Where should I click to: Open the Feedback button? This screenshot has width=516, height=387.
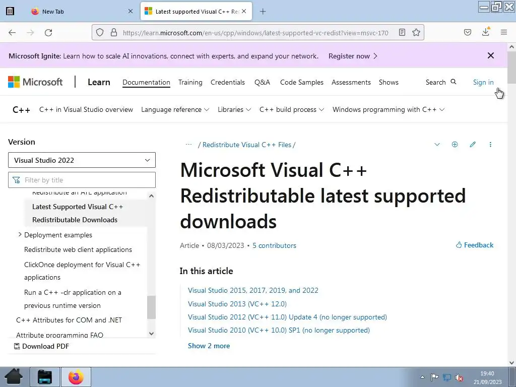(x=475, y=245)
